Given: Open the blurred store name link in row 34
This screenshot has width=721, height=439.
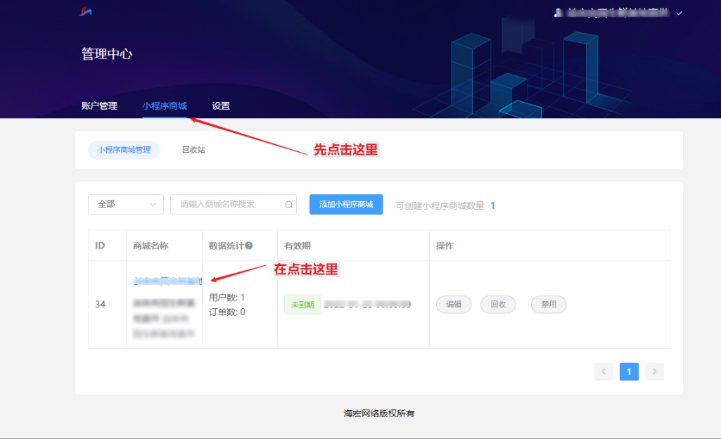Looking at the screenshot, I should point(167,281).
